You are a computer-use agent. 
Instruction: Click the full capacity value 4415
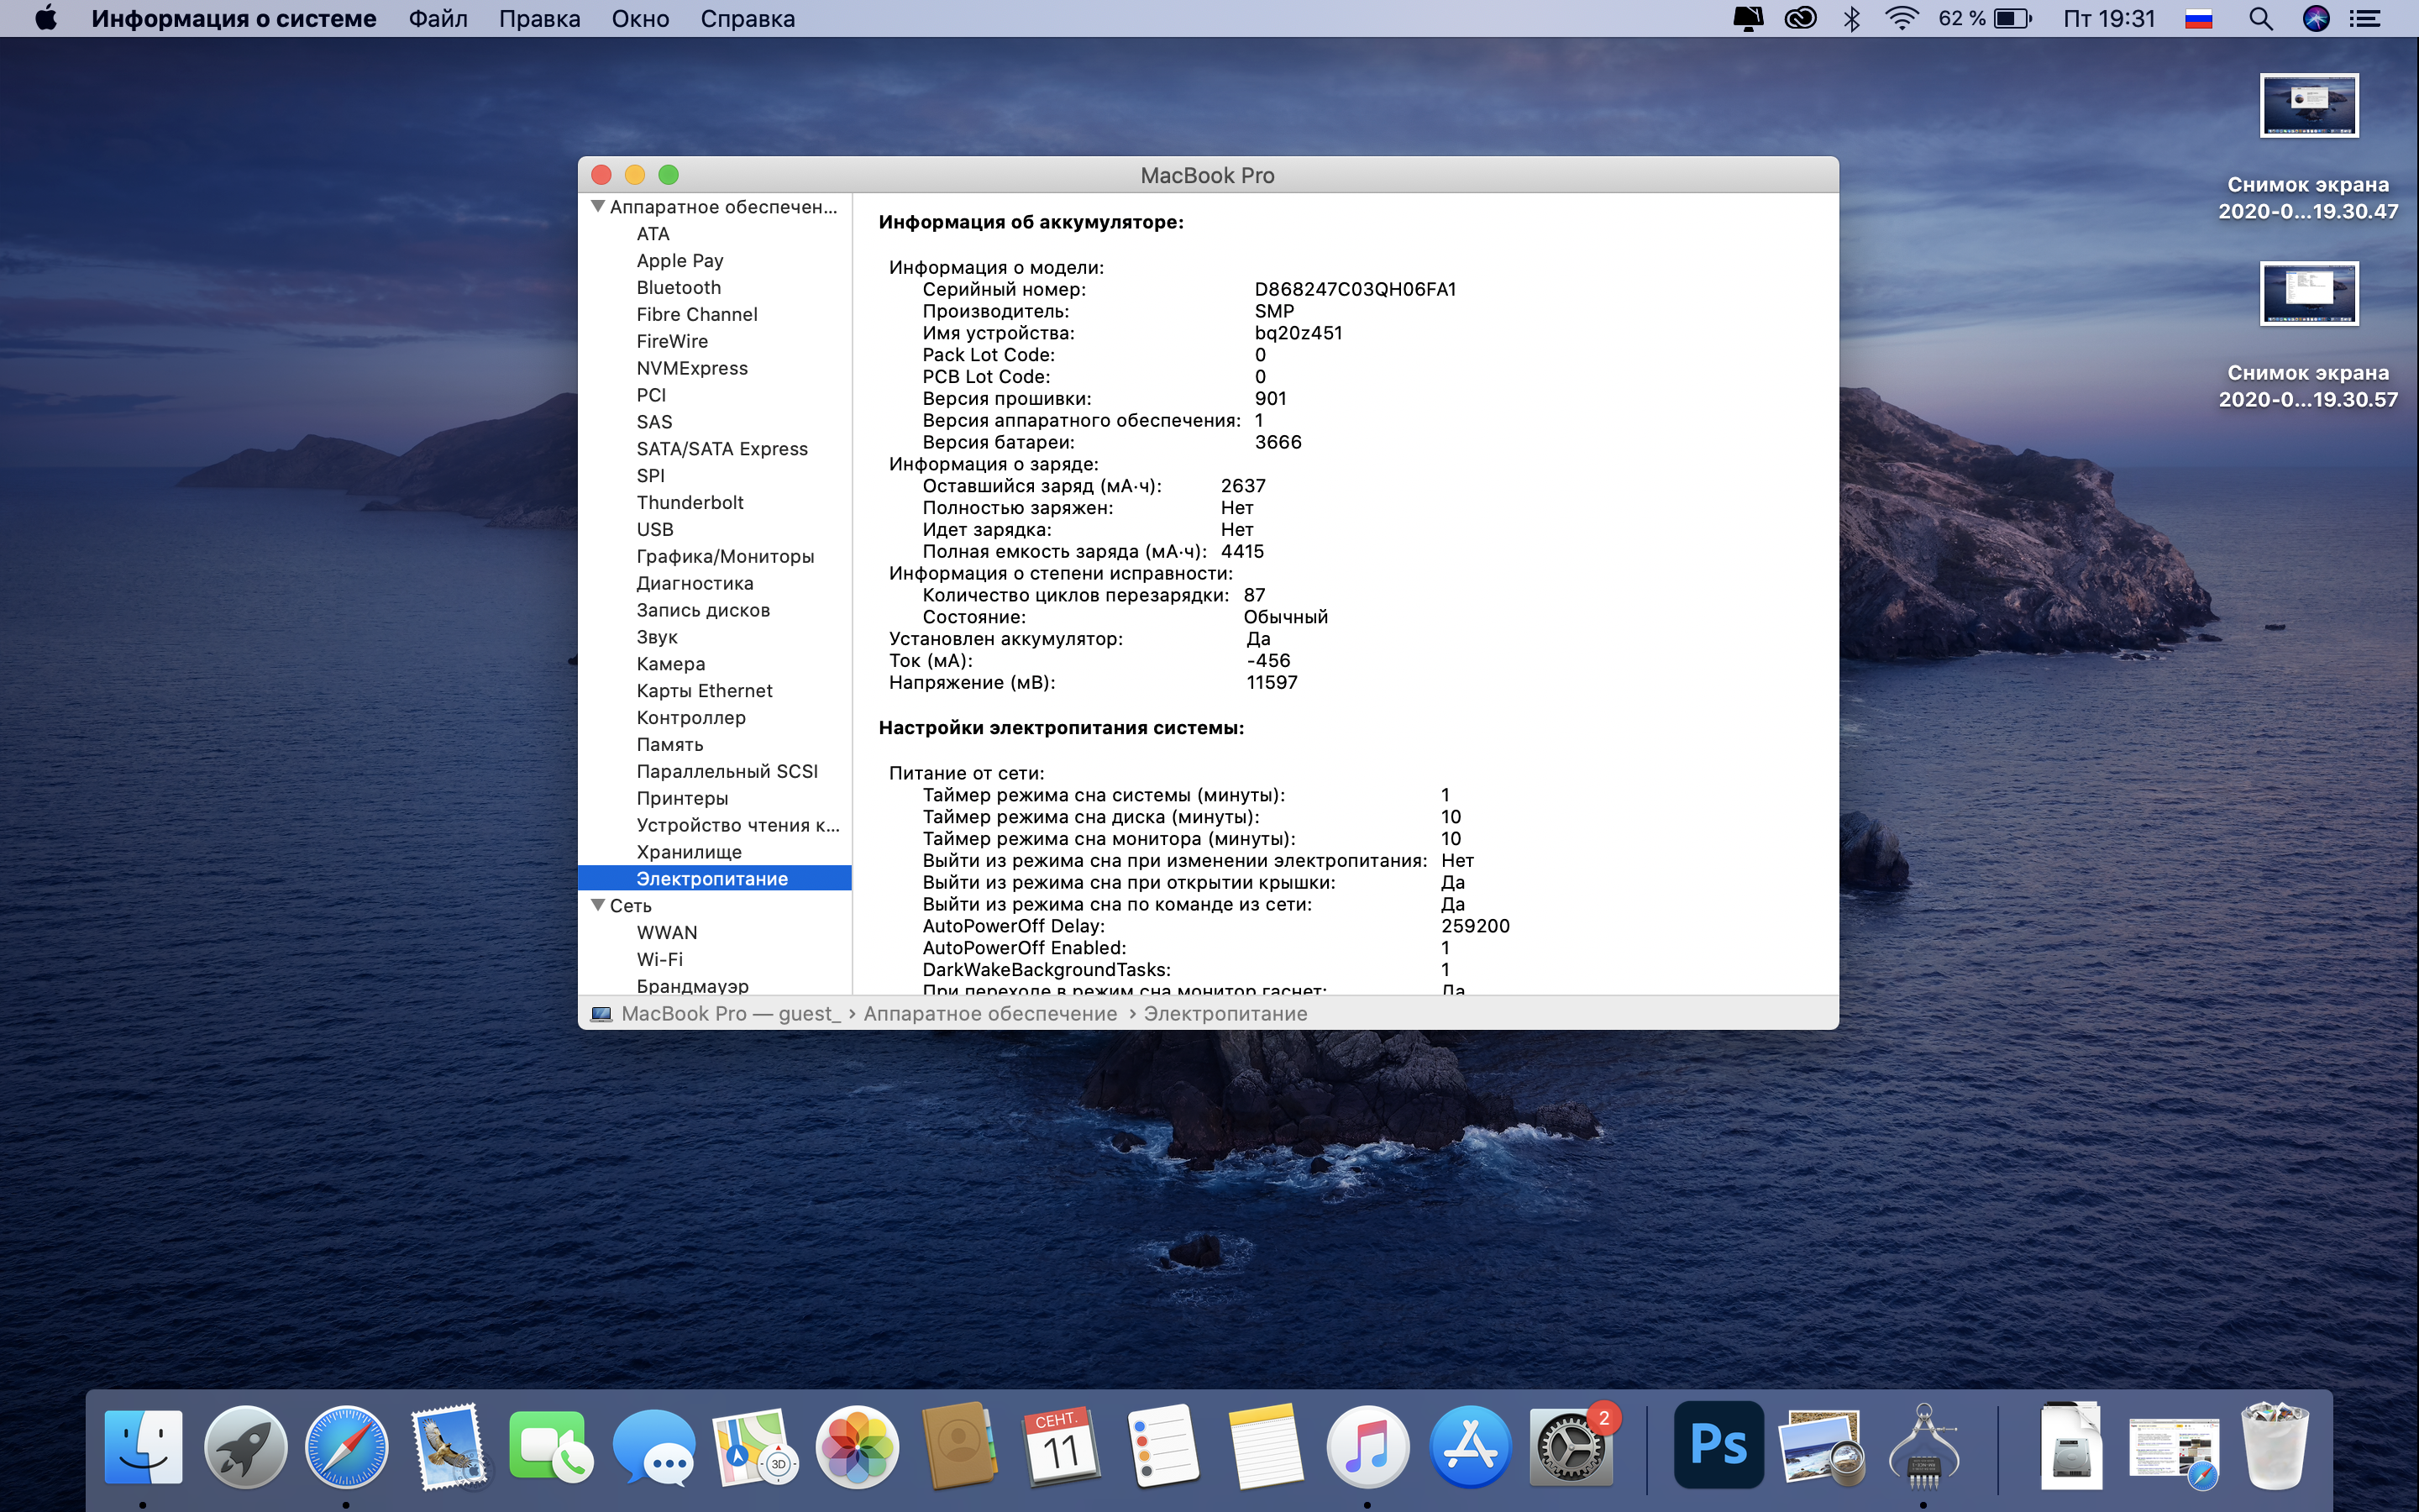pos(1242,551)
